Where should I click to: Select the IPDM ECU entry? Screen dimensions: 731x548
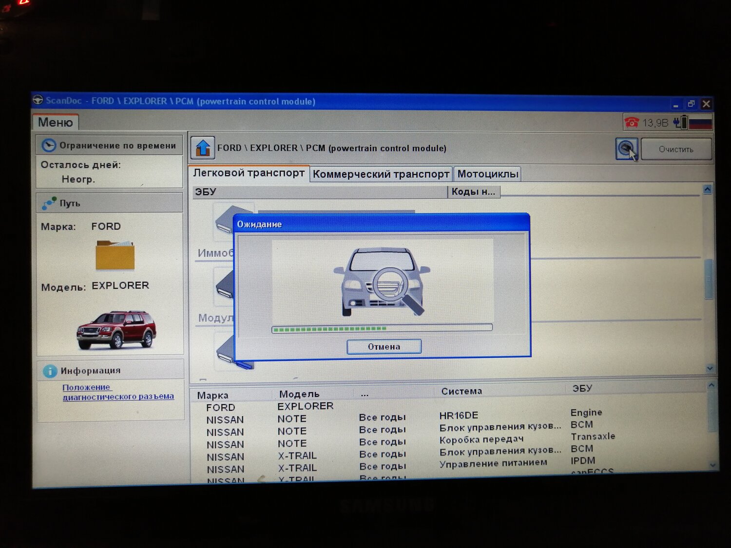pyautogui.click(x=583, y=460)
